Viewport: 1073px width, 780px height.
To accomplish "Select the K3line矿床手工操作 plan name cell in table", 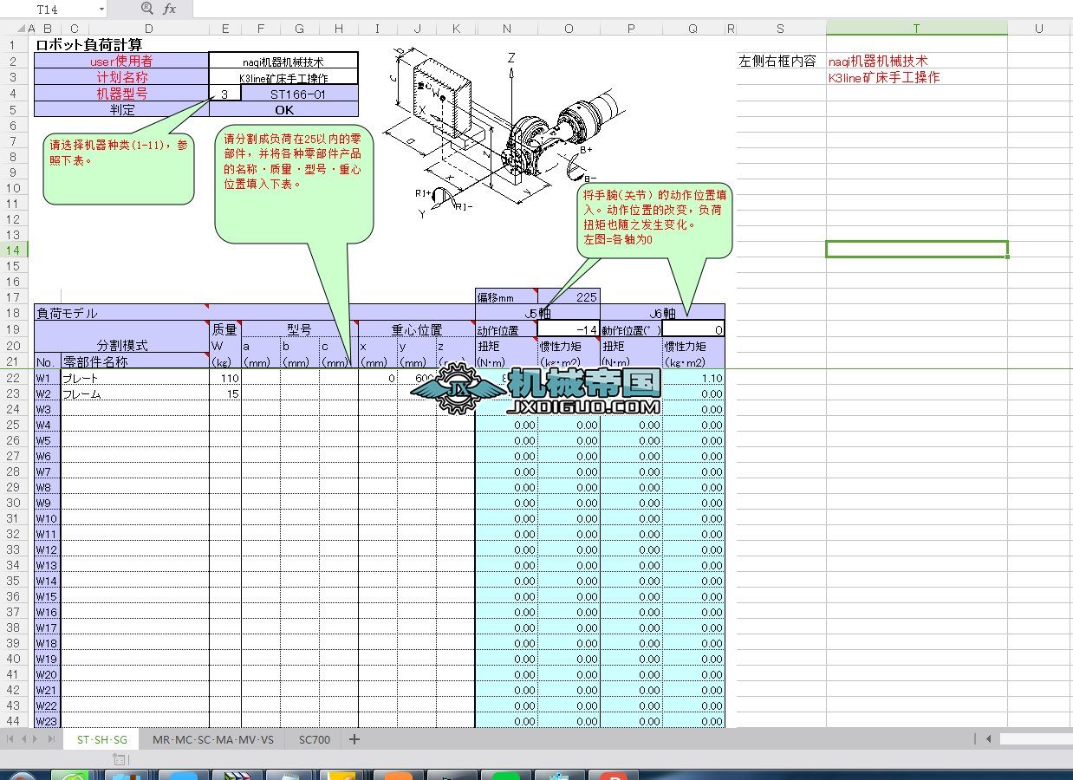I will click(283, 78).
